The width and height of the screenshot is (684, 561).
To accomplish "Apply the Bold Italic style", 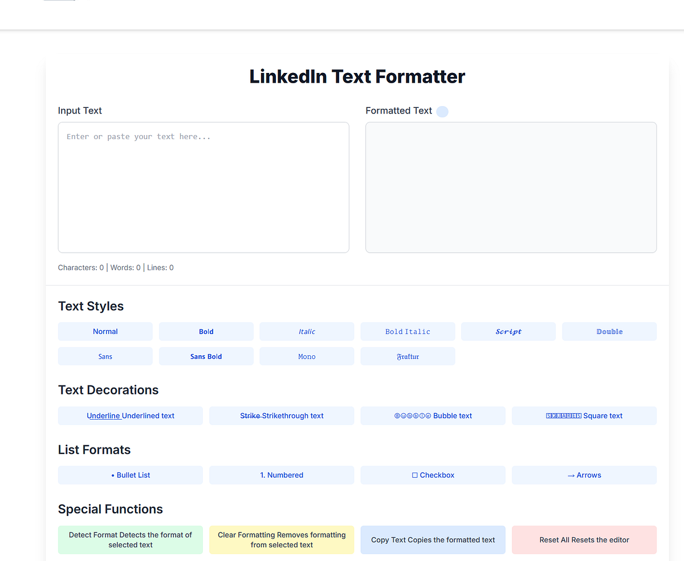I will click(x=408, y=331).
